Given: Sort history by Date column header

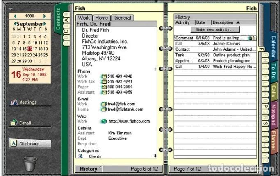Looking at the screenshot, I should [203, 22].
